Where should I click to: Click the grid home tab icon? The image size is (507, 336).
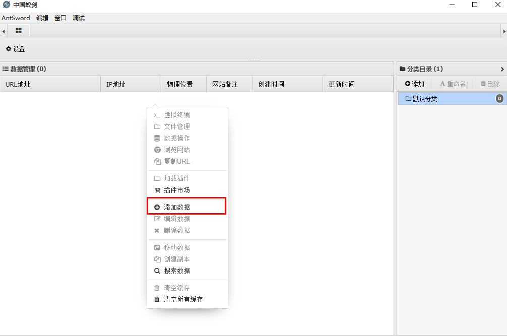tap(19, 31)
